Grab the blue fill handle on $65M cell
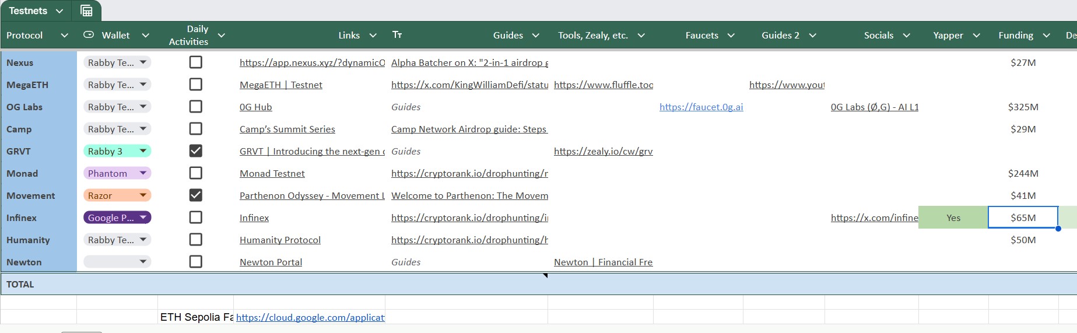Screen dimensions: 1077x333 tap(1058, 229)
